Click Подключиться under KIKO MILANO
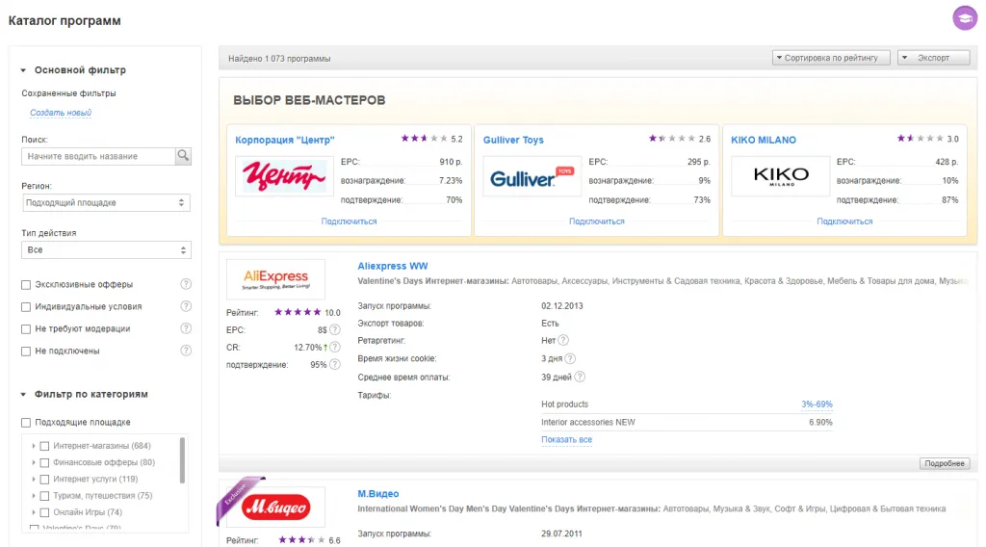This screenshot has height=547, width=986. click(x=844, y=221)
